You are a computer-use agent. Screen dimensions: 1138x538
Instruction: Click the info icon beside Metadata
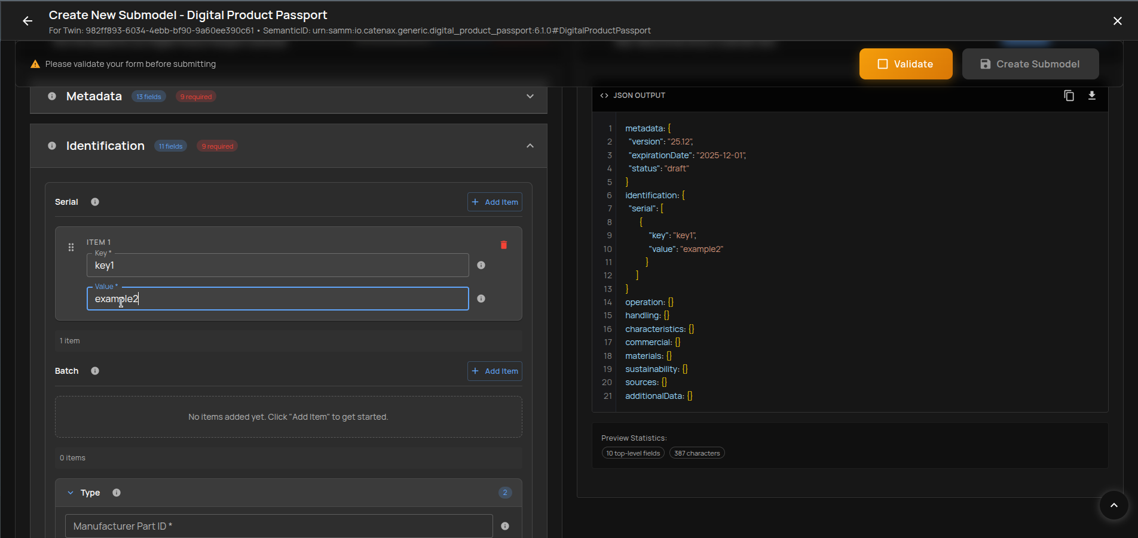(x=51, y=96)
